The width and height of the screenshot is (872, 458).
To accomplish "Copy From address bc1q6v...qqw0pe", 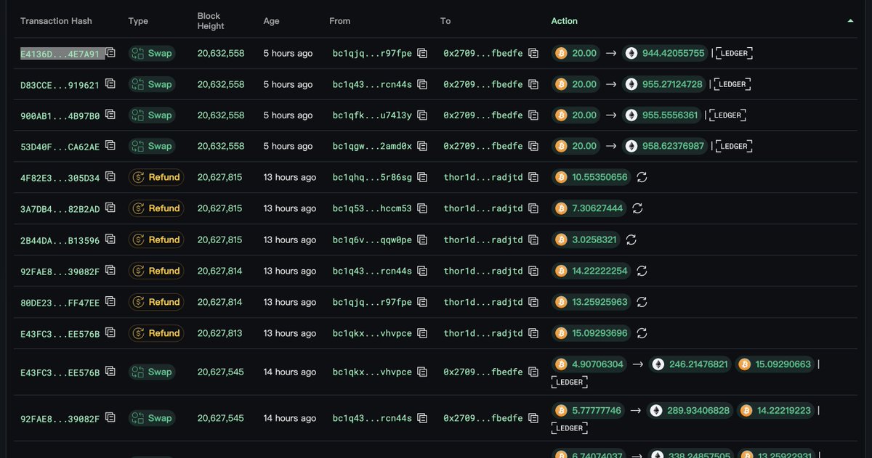I will pyautogui.click(x=422, y=240).
